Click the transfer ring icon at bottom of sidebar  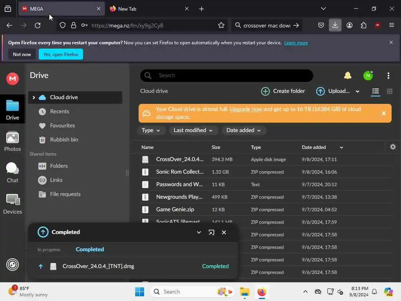click(x=12, y=265)
